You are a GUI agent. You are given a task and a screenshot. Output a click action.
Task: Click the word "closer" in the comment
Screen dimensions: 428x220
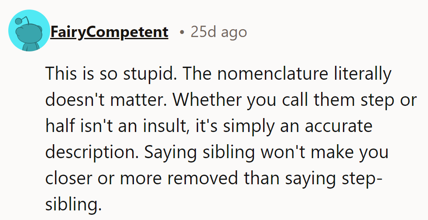(x=67, y=178)
